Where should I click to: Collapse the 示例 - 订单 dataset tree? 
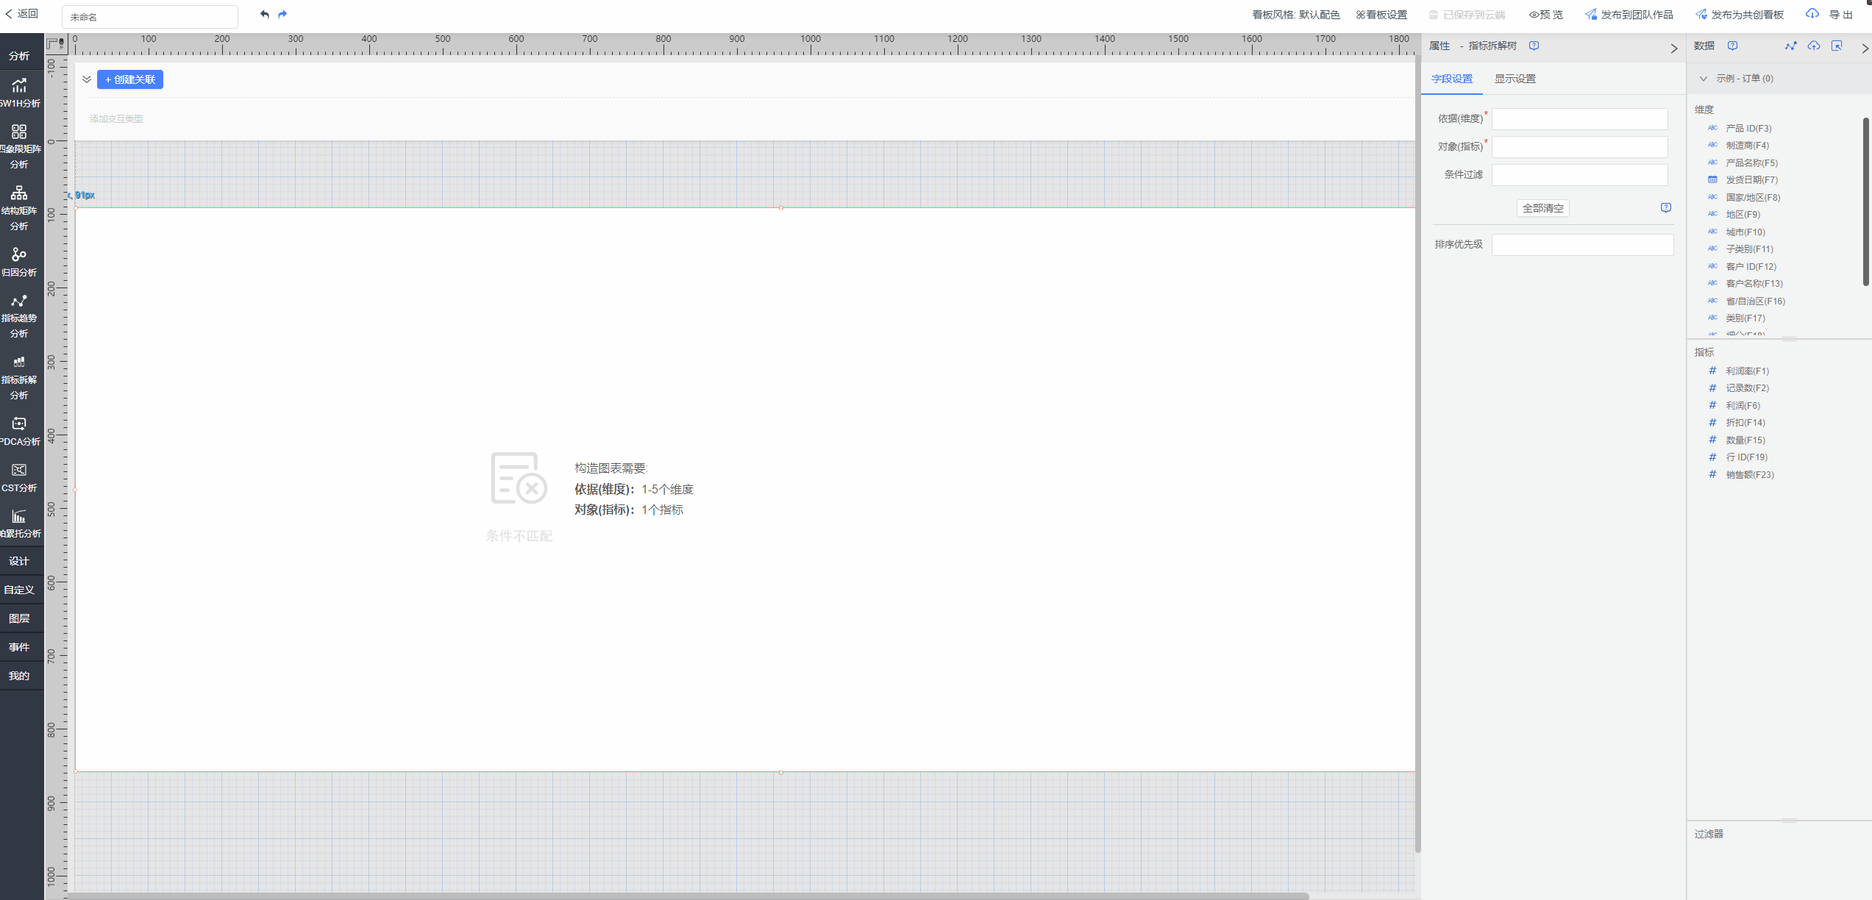coord(1704,79)
